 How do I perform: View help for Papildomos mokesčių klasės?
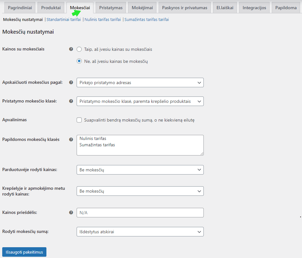71,140
